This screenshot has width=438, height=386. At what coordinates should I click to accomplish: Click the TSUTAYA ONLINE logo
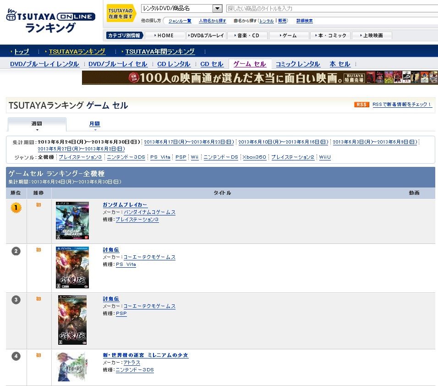click(50, 21)
